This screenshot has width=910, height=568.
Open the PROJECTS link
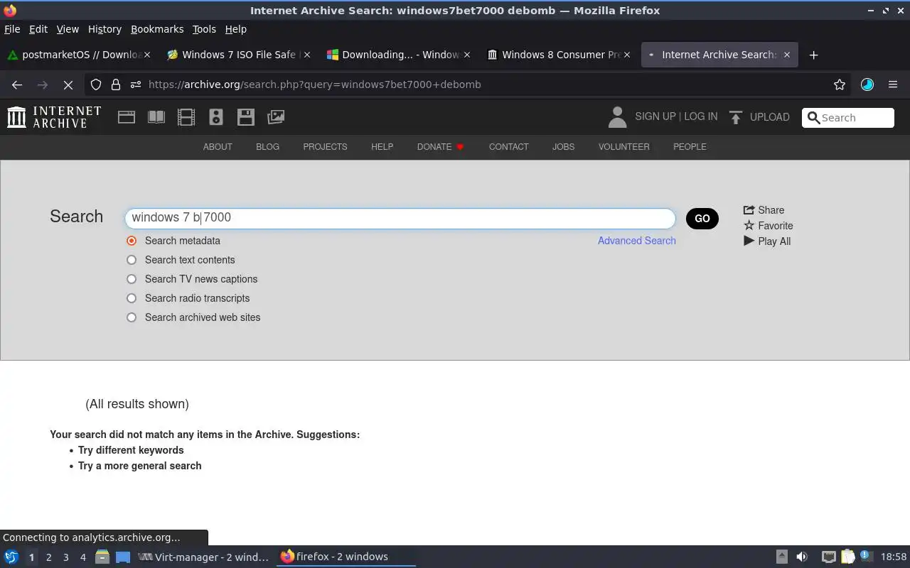[325, 147]
